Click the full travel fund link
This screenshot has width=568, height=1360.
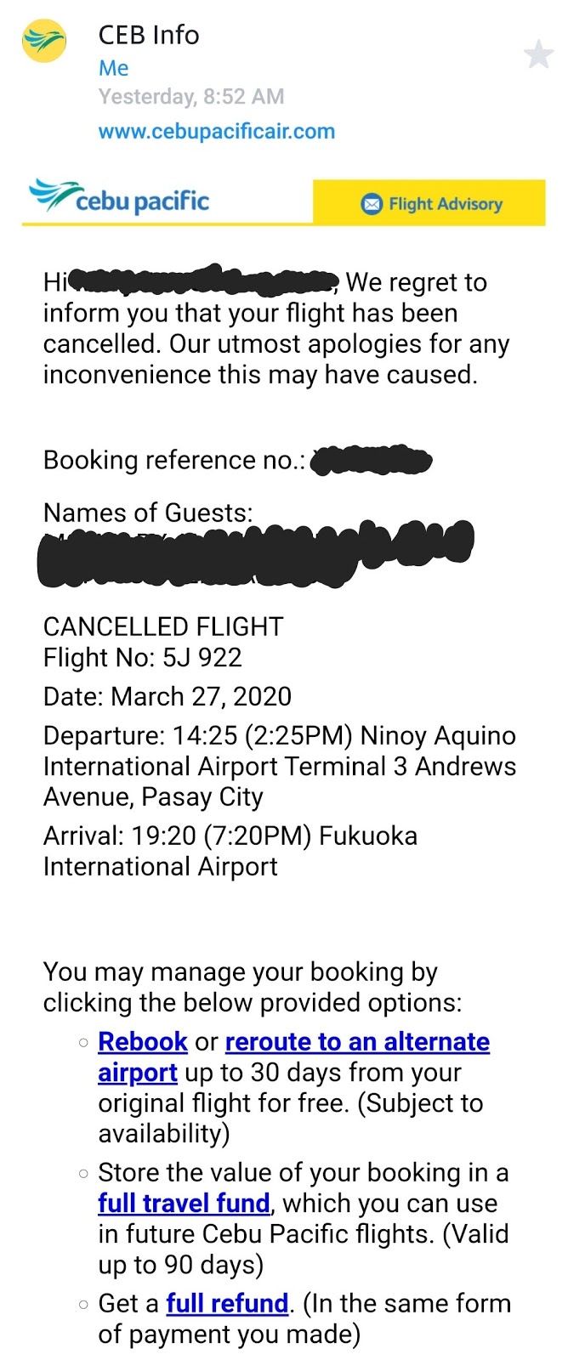(184, 1204)
